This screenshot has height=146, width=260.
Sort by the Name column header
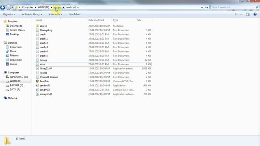coord(39,20)
